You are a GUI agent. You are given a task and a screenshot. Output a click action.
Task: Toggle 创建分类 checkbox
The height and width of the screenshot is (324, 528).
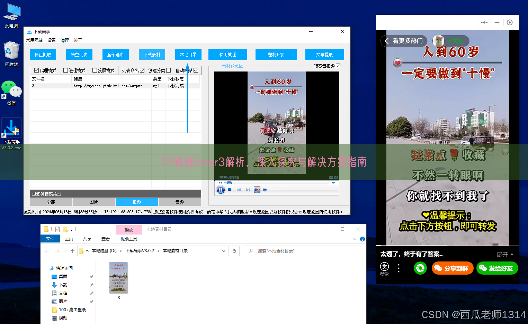(168, 70)
